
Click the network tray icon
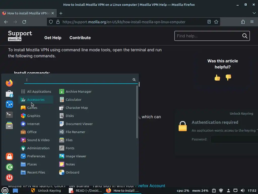(235, 190)
